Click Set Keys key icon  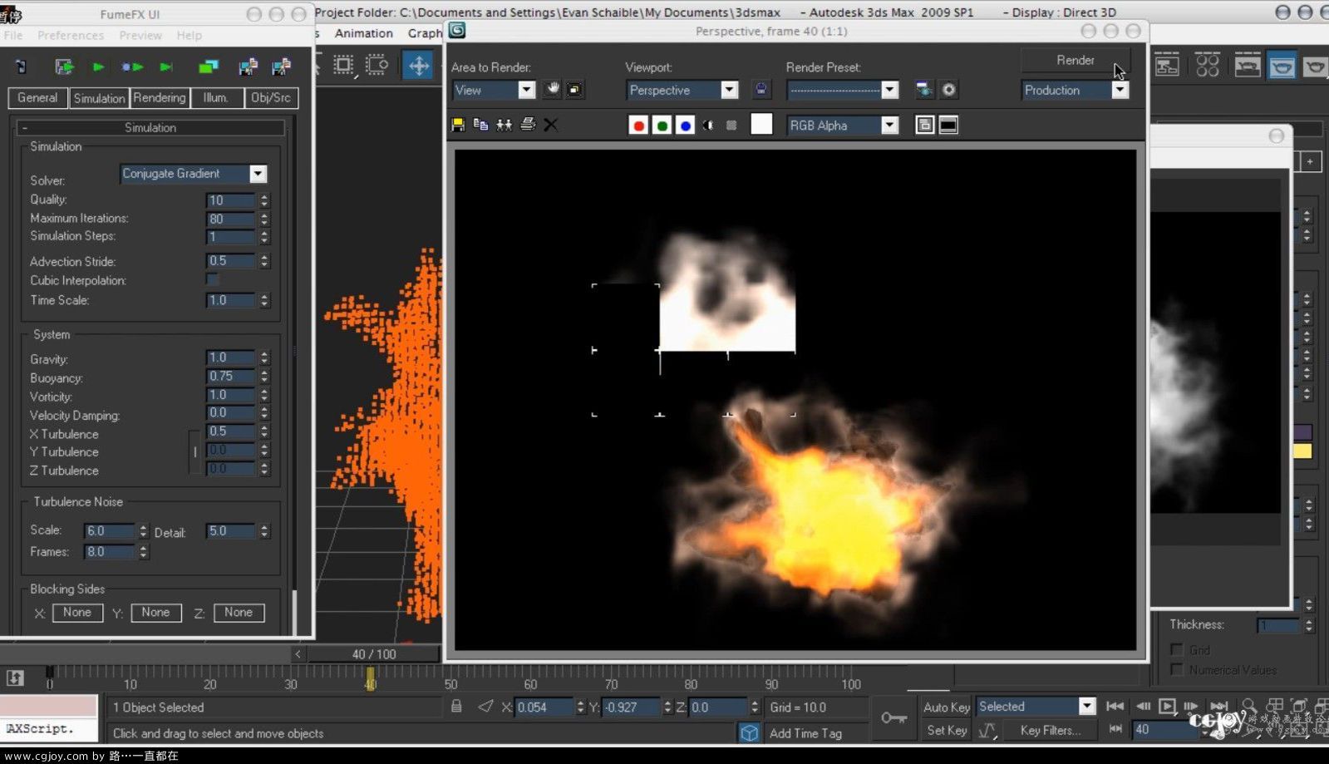pyautogui.click(x=893, y=717)
